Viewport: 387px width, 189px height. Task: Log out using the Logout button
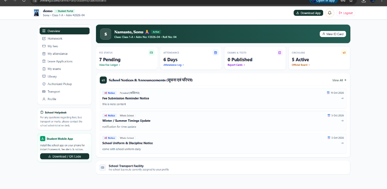[x=346, y=13]
